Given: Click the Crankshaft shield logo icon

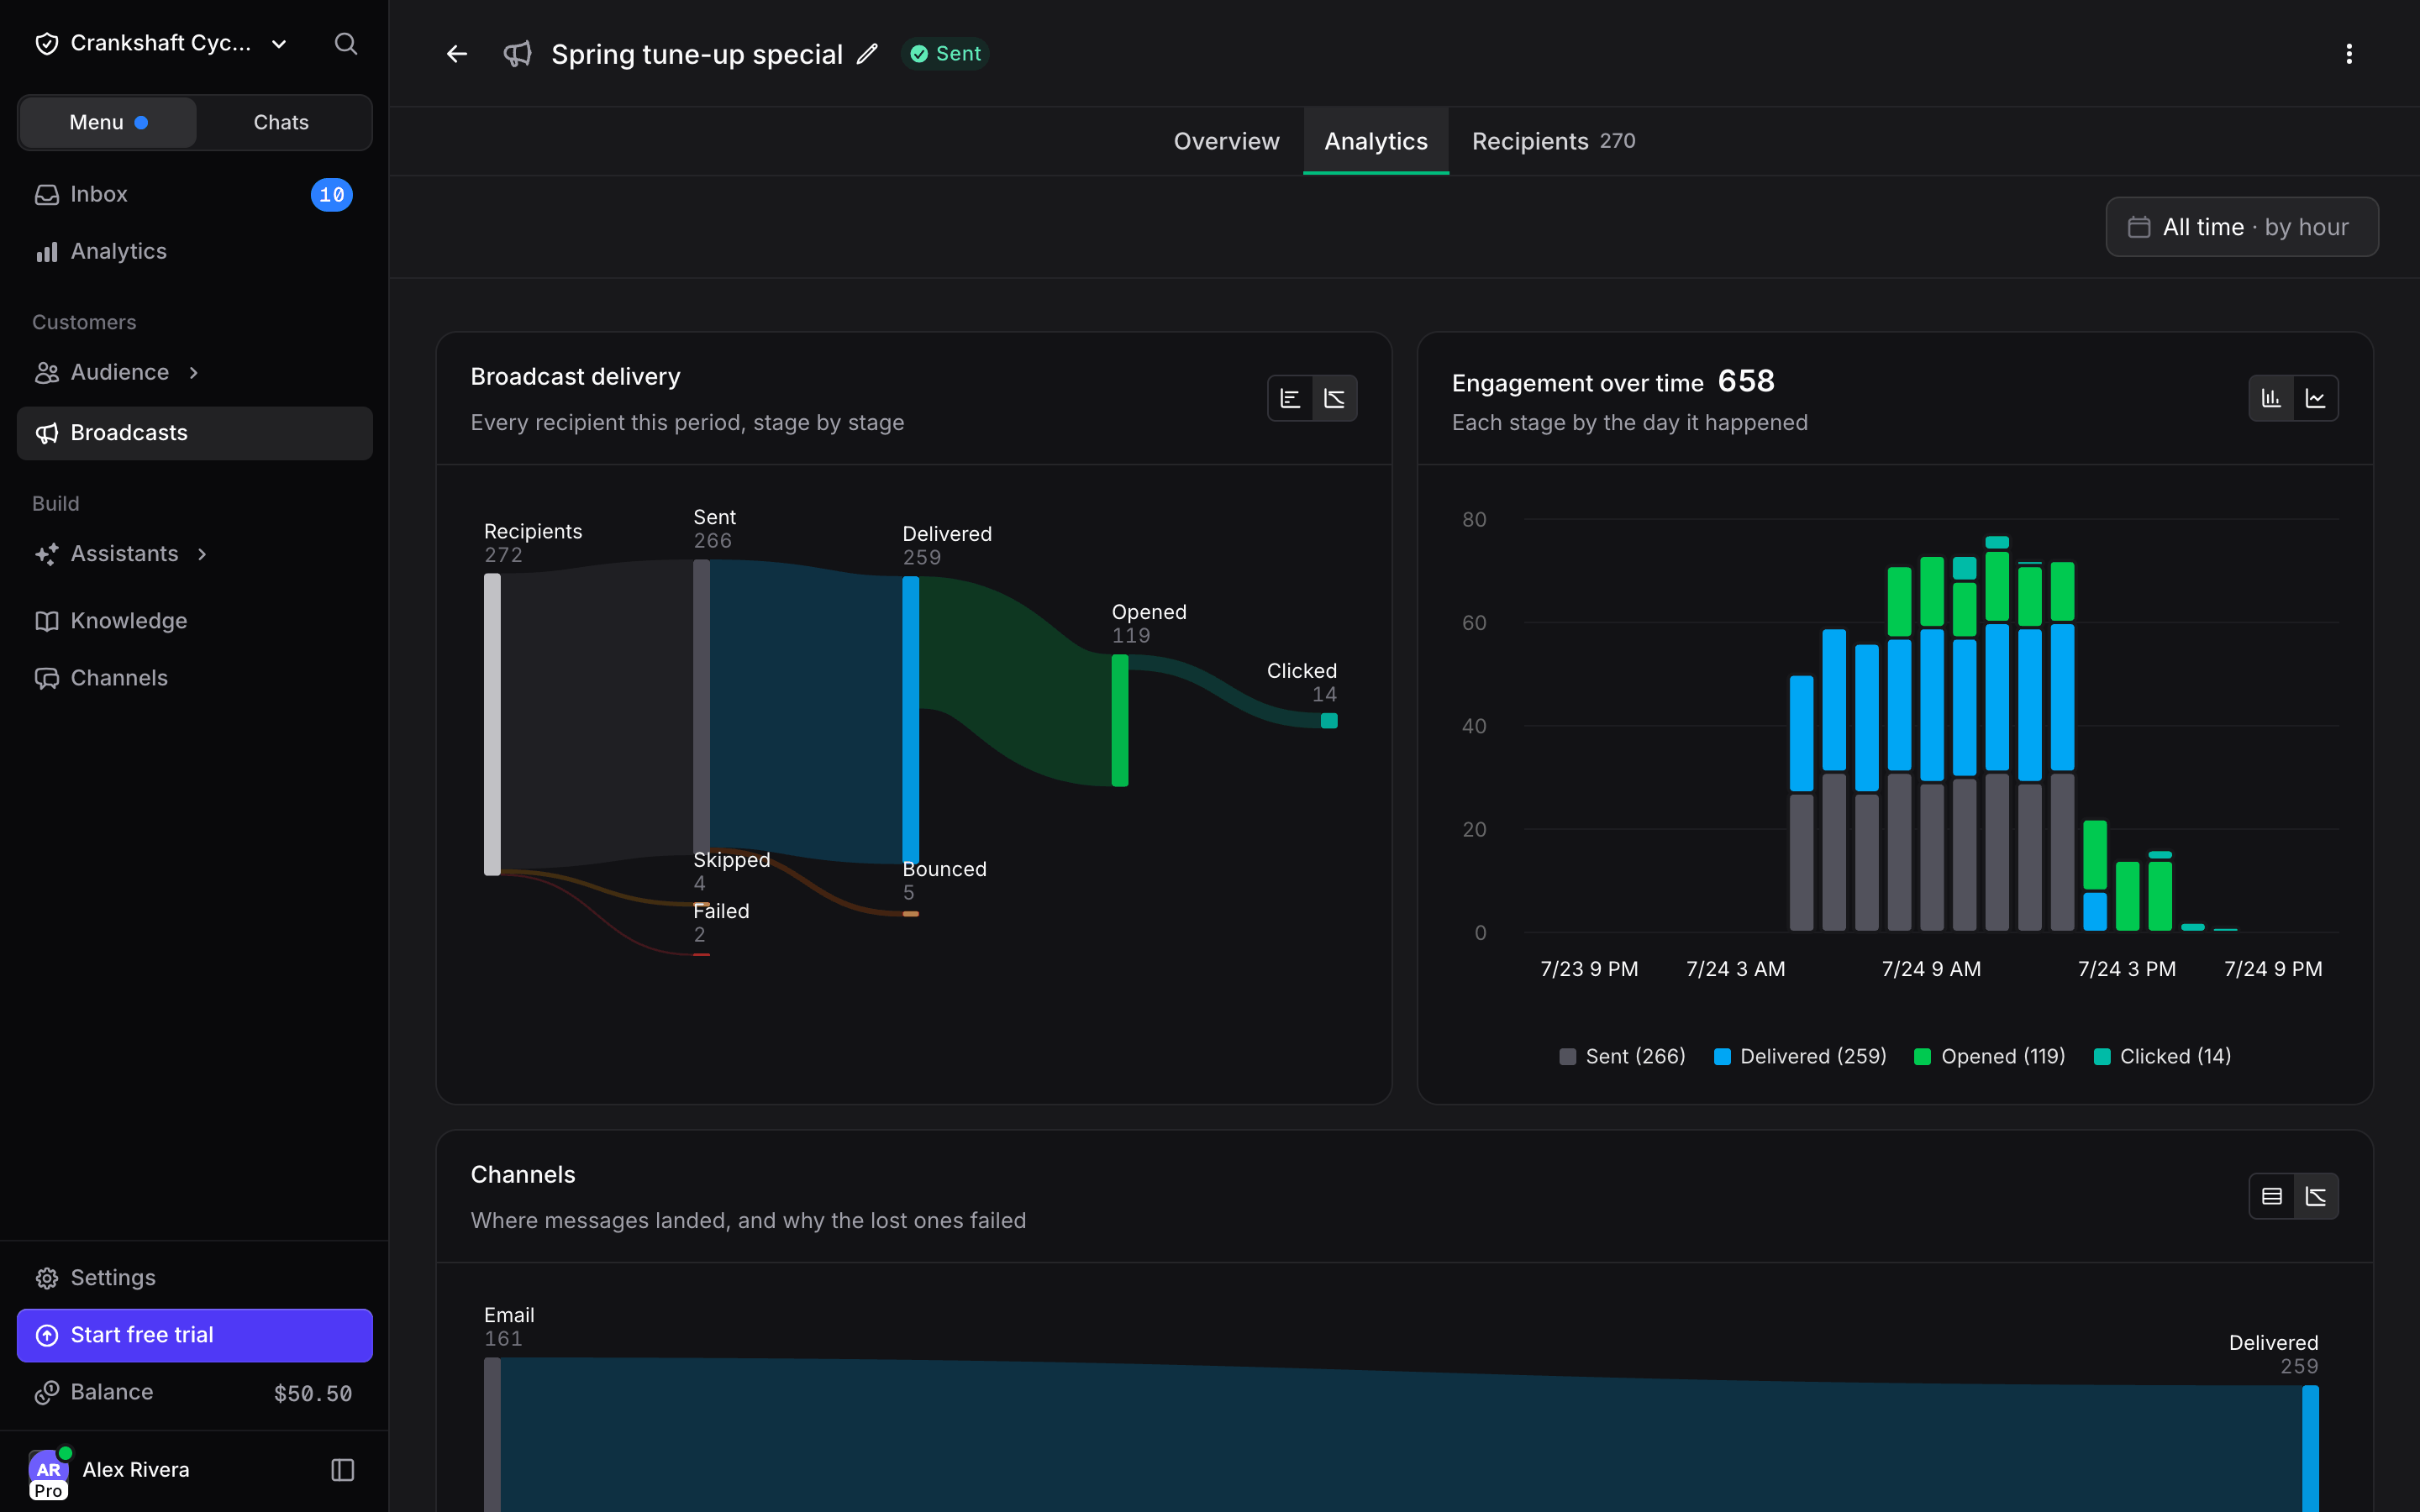Looking at the screenshot, I should click(47, 44).
